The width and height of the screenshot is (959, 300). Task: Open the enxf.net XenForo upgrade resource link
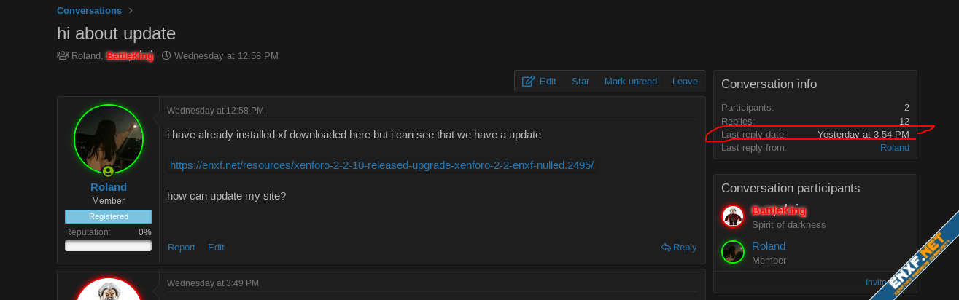(x=381, y=165)
